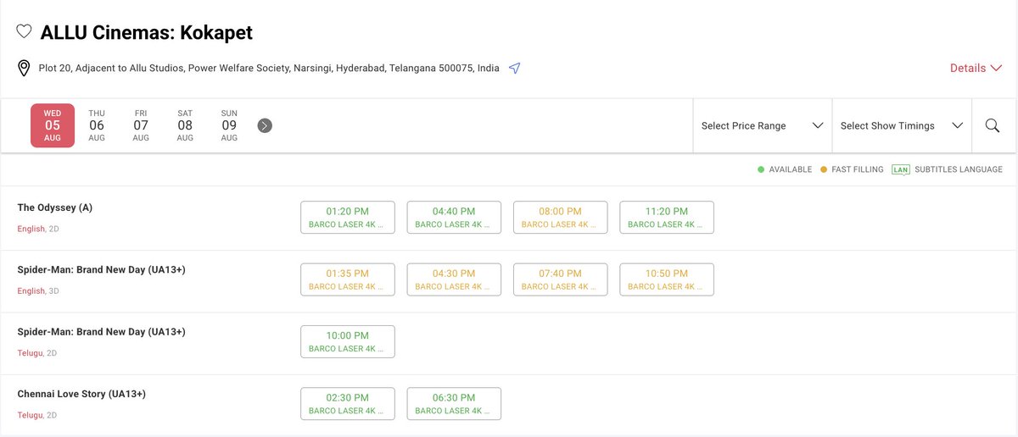Click the location pin icon beside address
The image size is (1018, 437).
coord(24,69)
